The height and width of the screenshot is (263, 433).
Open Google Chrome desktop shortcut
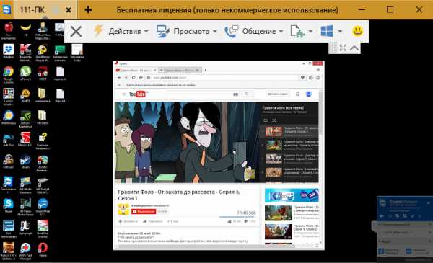[x=9, y=74]
